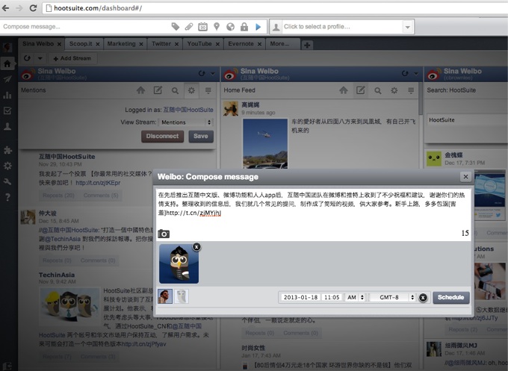Image resolution: width=508 pixels, height=371 pixels.
Task: Click the 2013-01-18 date field
Action: tap(300, 297)
